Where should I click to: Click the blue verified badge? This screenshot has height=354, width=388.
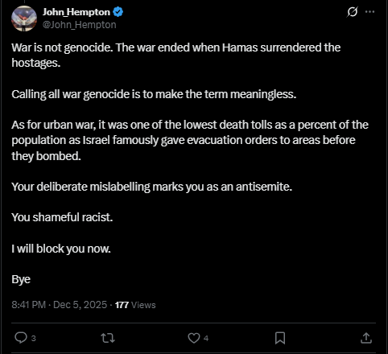click(118, 12)
